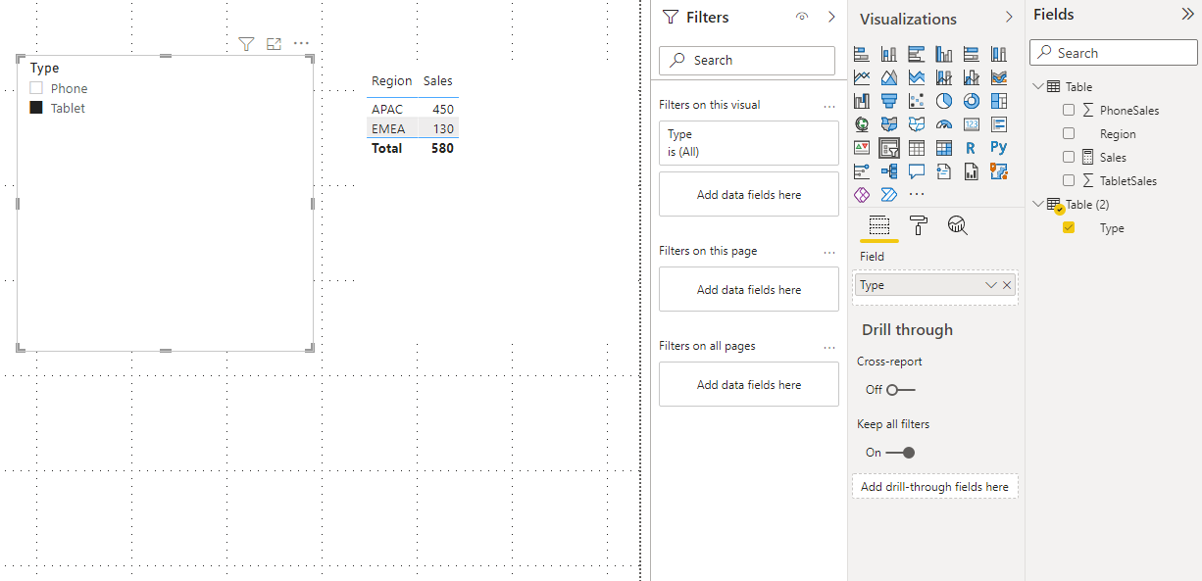The height and width of the screenshot is (581, 1202).
Task: Switch to the Format paint roller tab
Action: pos(919,225)
